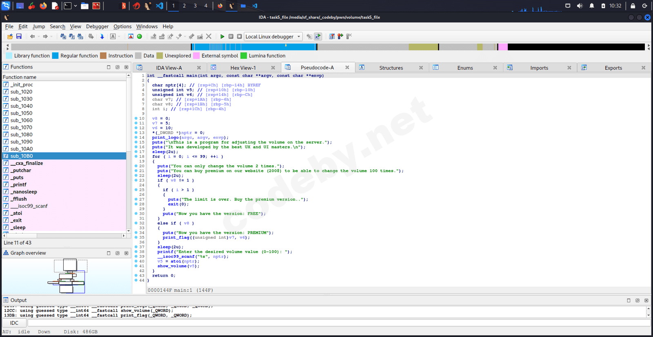Open the Debugger menu

click(97, 27)
